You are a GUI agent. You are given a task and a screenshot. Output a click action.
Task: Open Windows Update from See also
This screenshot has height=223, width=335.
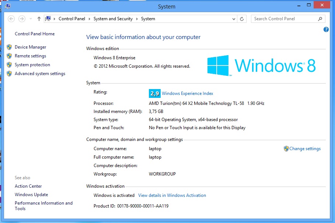[31, 195]
